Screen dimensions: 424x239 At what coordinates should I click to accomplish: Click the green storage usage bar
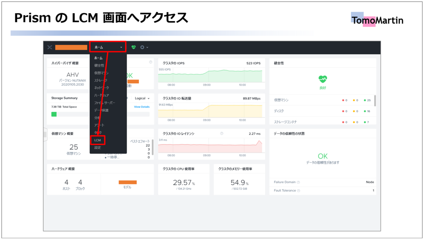(54, 114)
